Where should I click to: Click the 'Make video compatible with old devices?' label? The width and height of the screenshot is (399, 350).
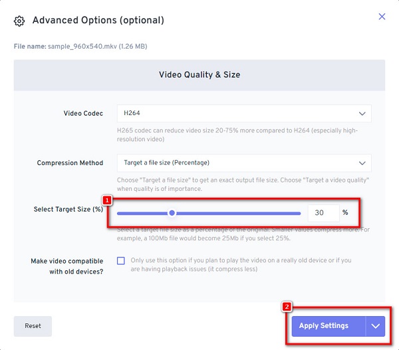click(x=67, y=266)
